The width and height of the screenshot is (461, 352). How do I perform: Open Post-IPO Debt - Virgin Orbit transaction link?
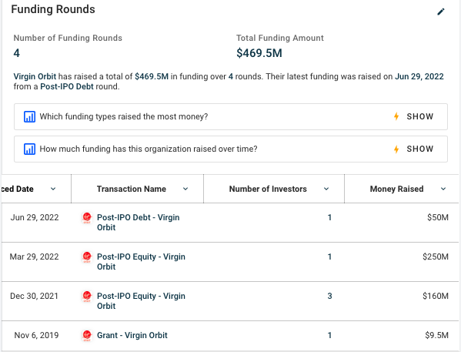click(x=139, y=222)
